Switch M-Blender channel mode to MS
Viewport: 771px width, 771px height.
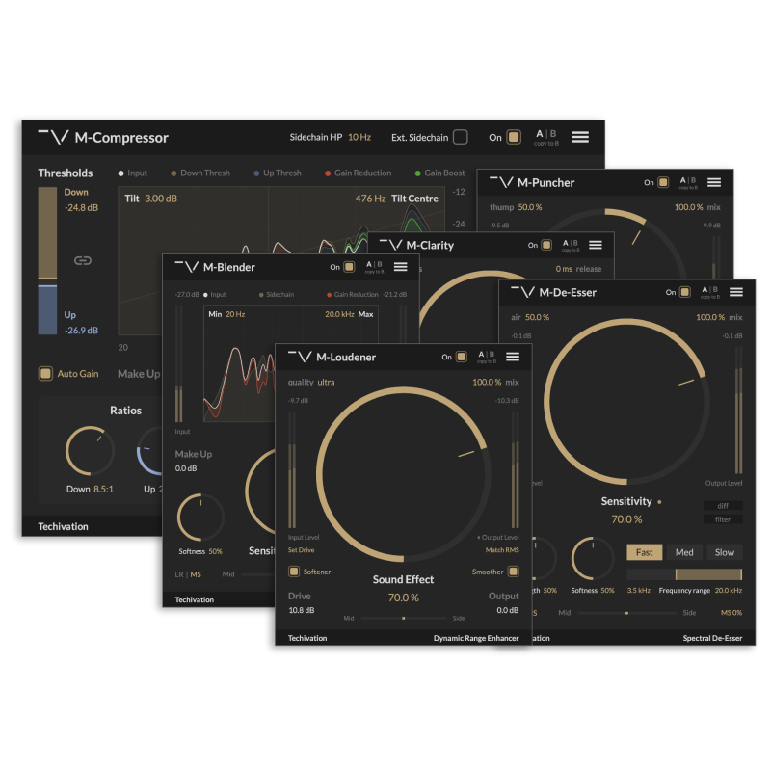click(x=195, y=573)
